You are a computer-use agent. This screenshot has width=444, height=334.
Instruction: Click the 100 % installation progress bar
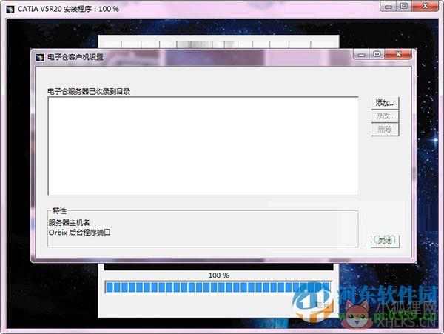click(x=218, y=287)
